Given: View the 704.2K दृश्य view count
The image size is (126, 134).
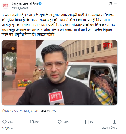Looking at the screenshot, I should (48, 111).
